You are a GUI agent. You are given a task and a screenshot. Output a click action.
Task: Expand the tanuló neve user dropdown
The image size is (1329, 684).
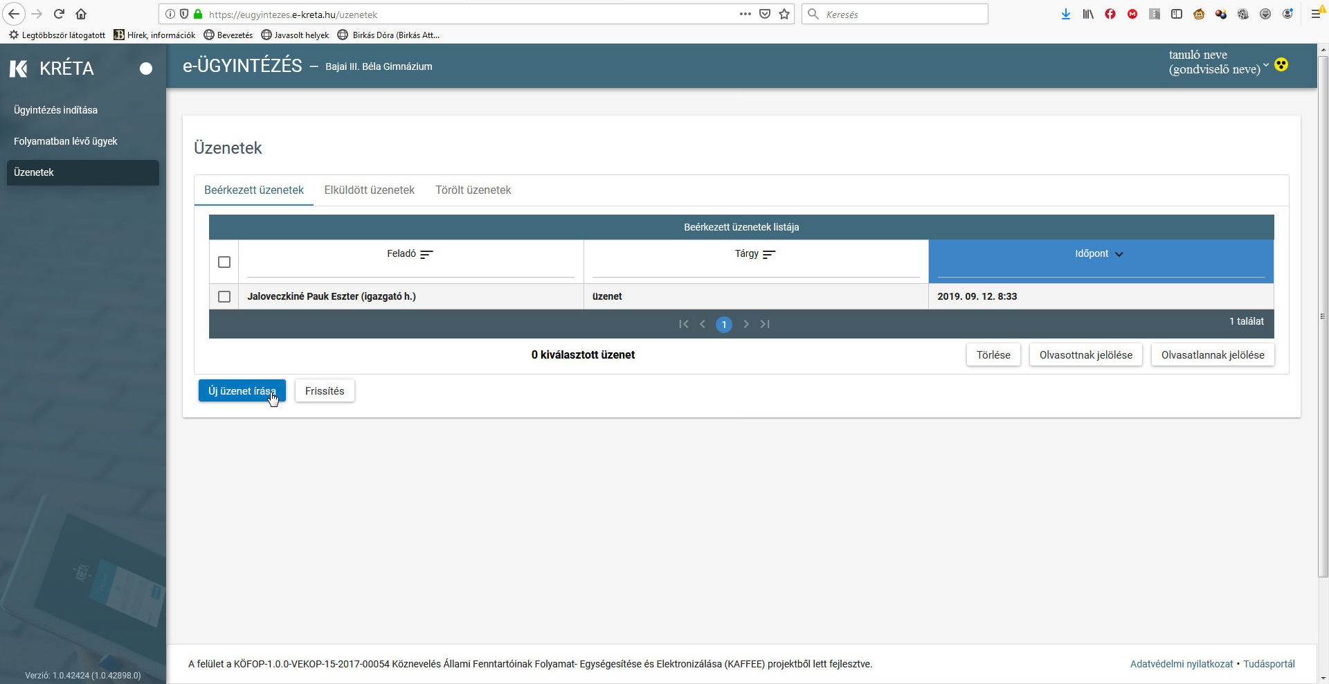click(1265, 65)
